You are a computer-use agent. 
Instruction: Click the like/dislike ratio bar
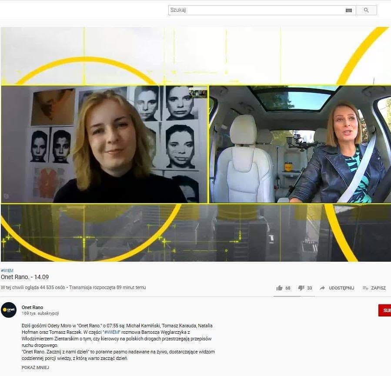point(294,296)
